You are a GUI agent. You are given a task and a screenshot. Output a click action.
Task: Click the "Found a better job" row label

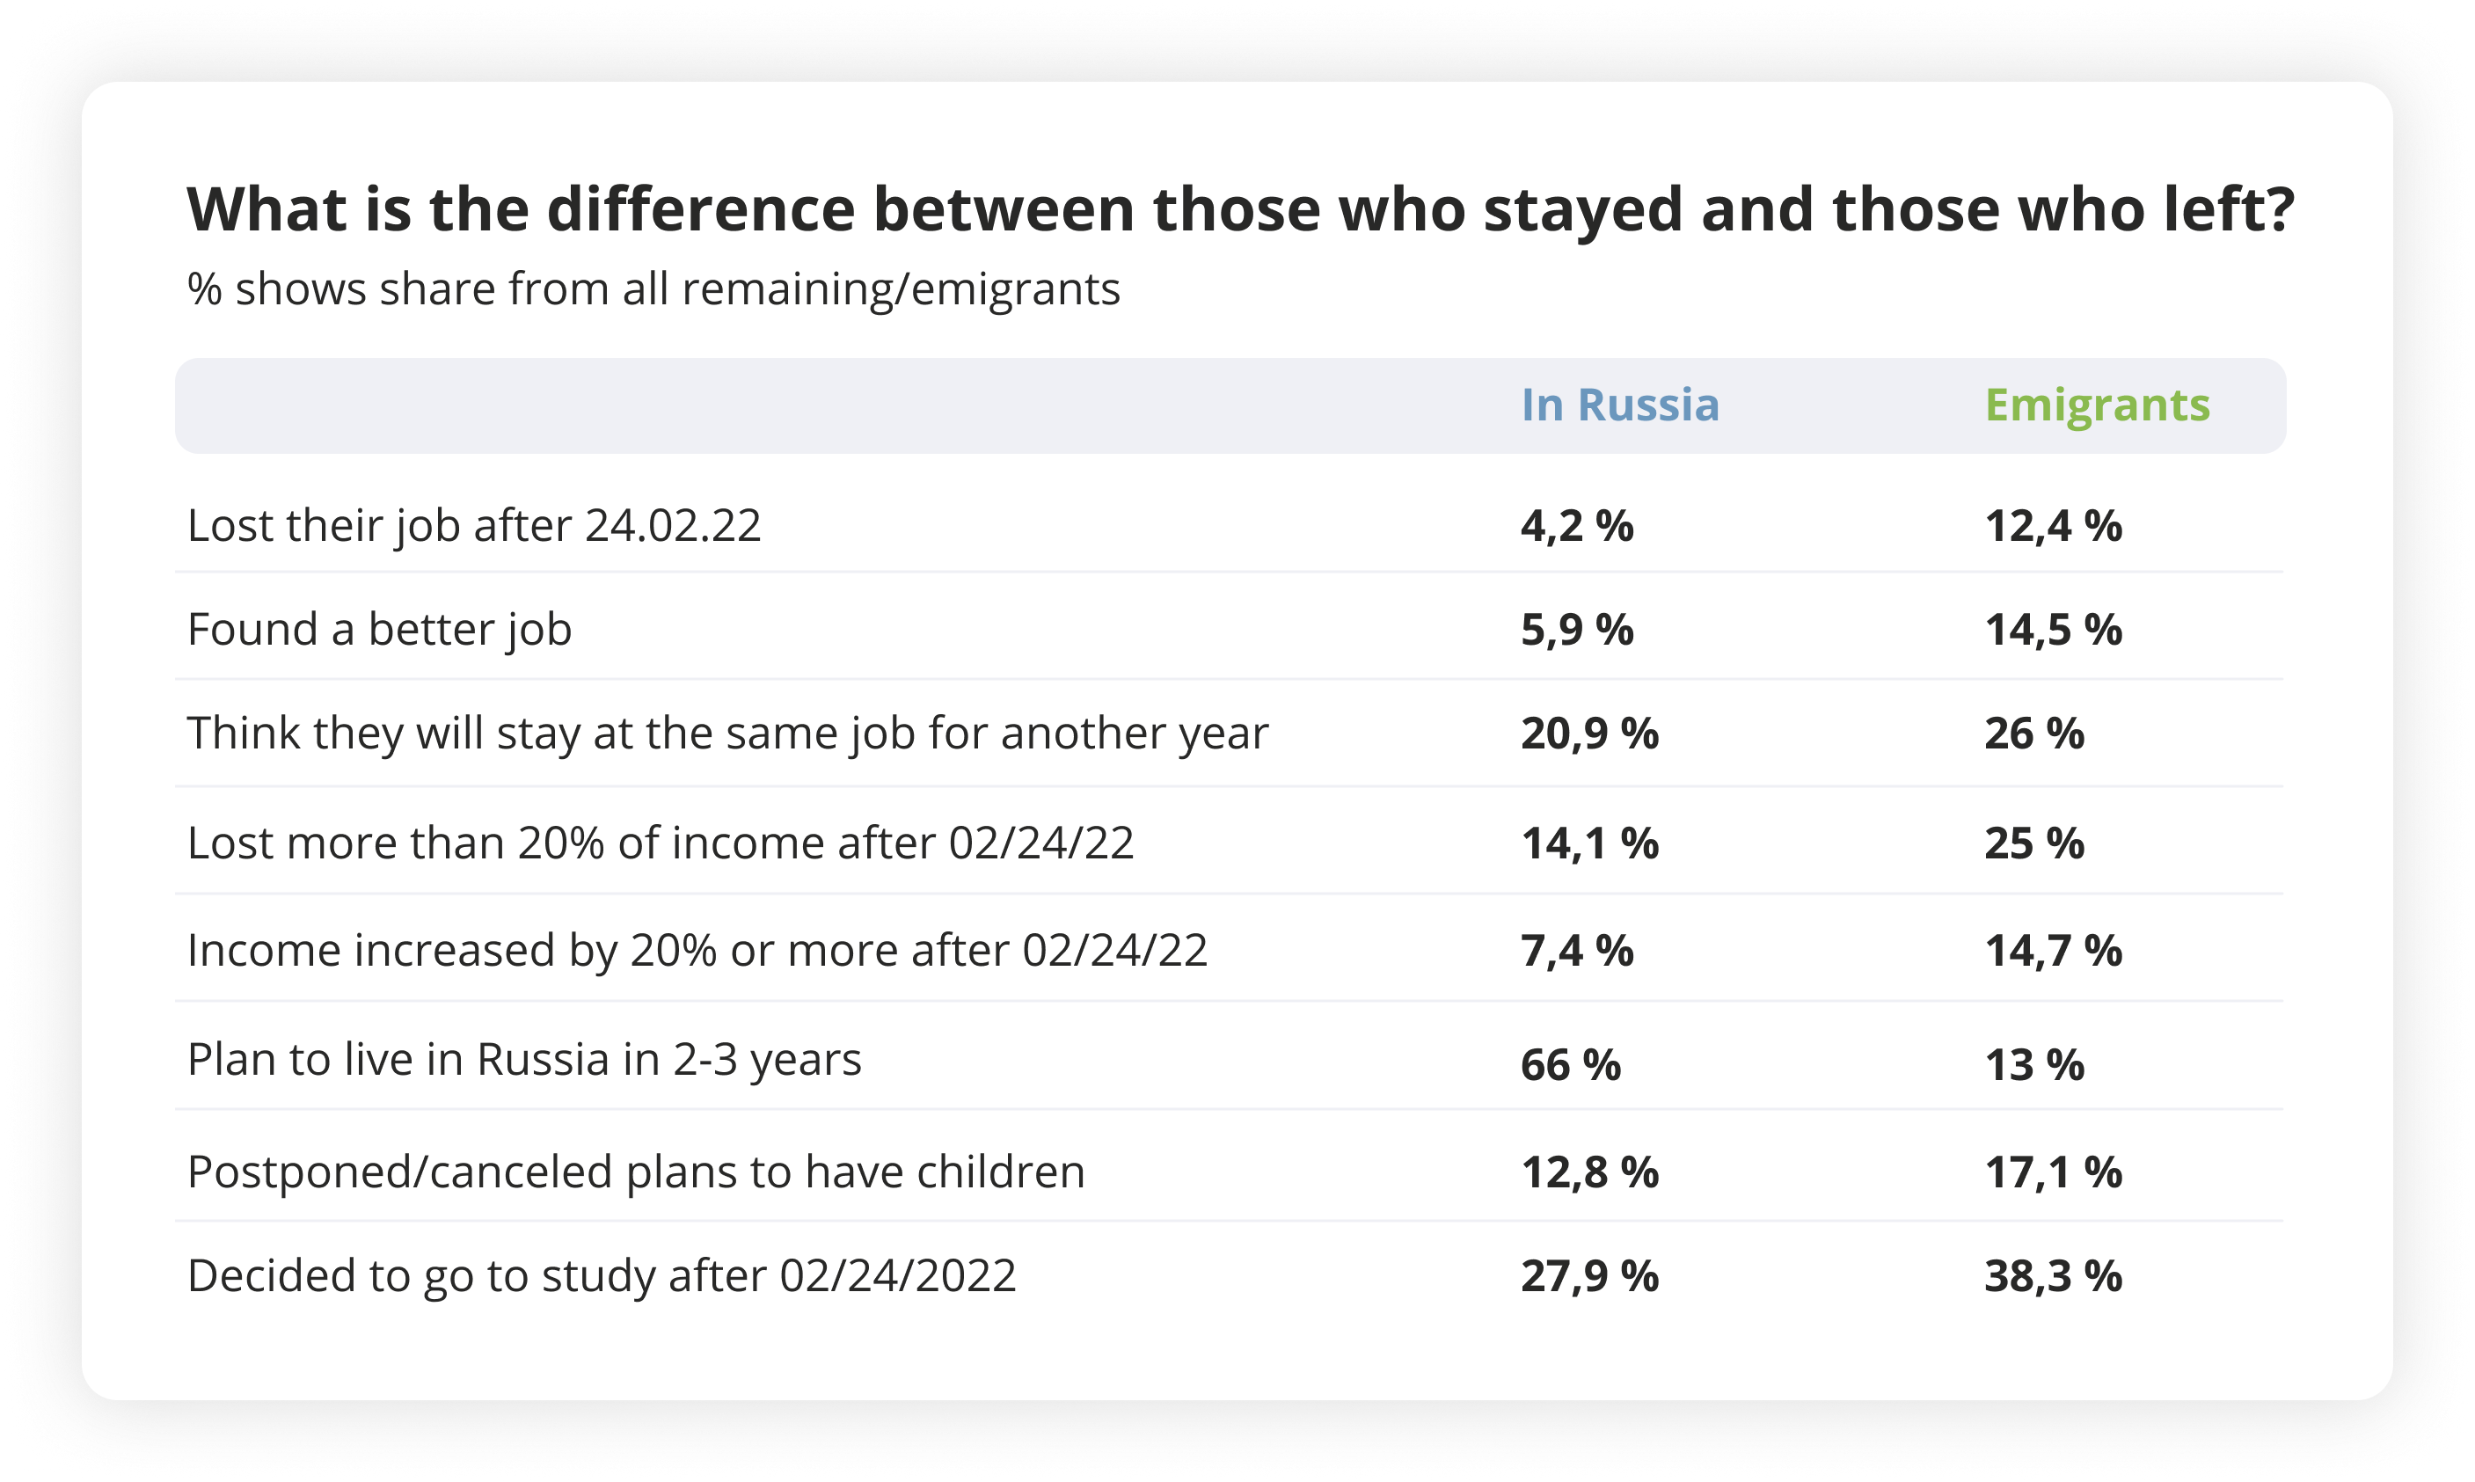click(379, 630)
